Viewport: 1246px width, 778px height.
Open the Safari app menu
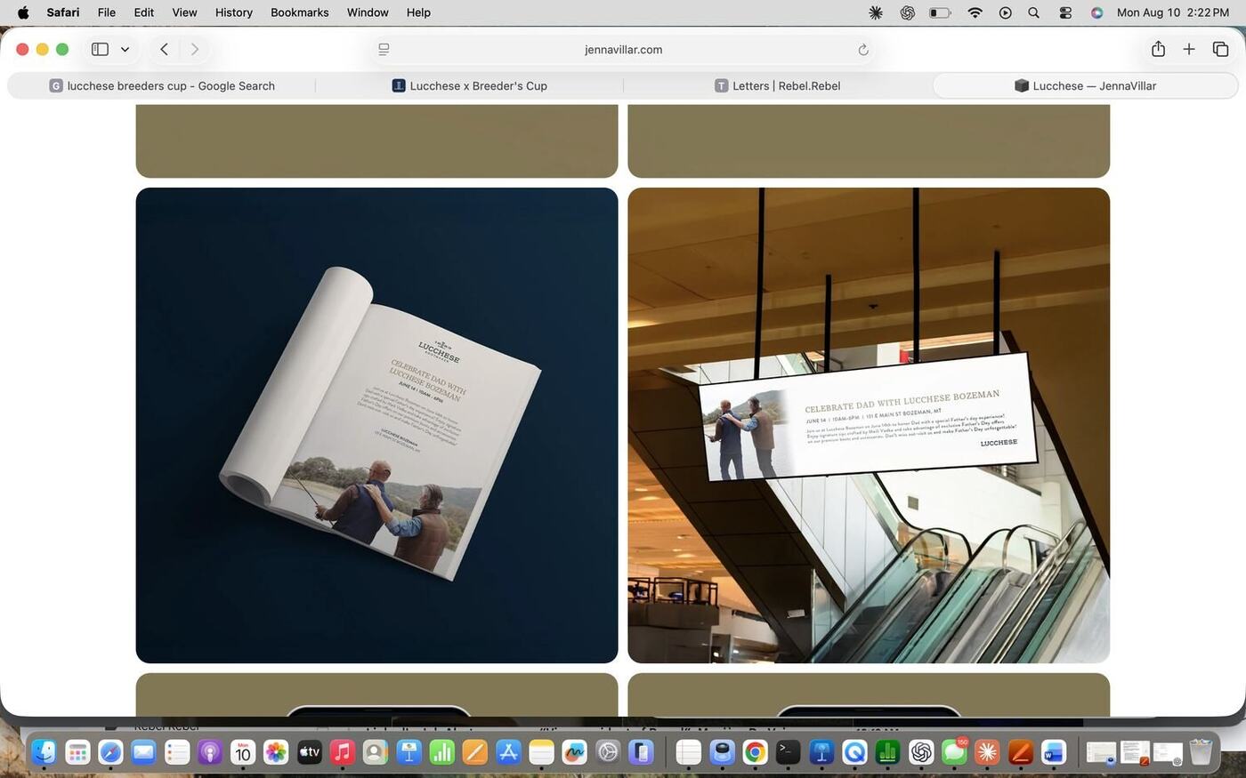pos(63,12)
